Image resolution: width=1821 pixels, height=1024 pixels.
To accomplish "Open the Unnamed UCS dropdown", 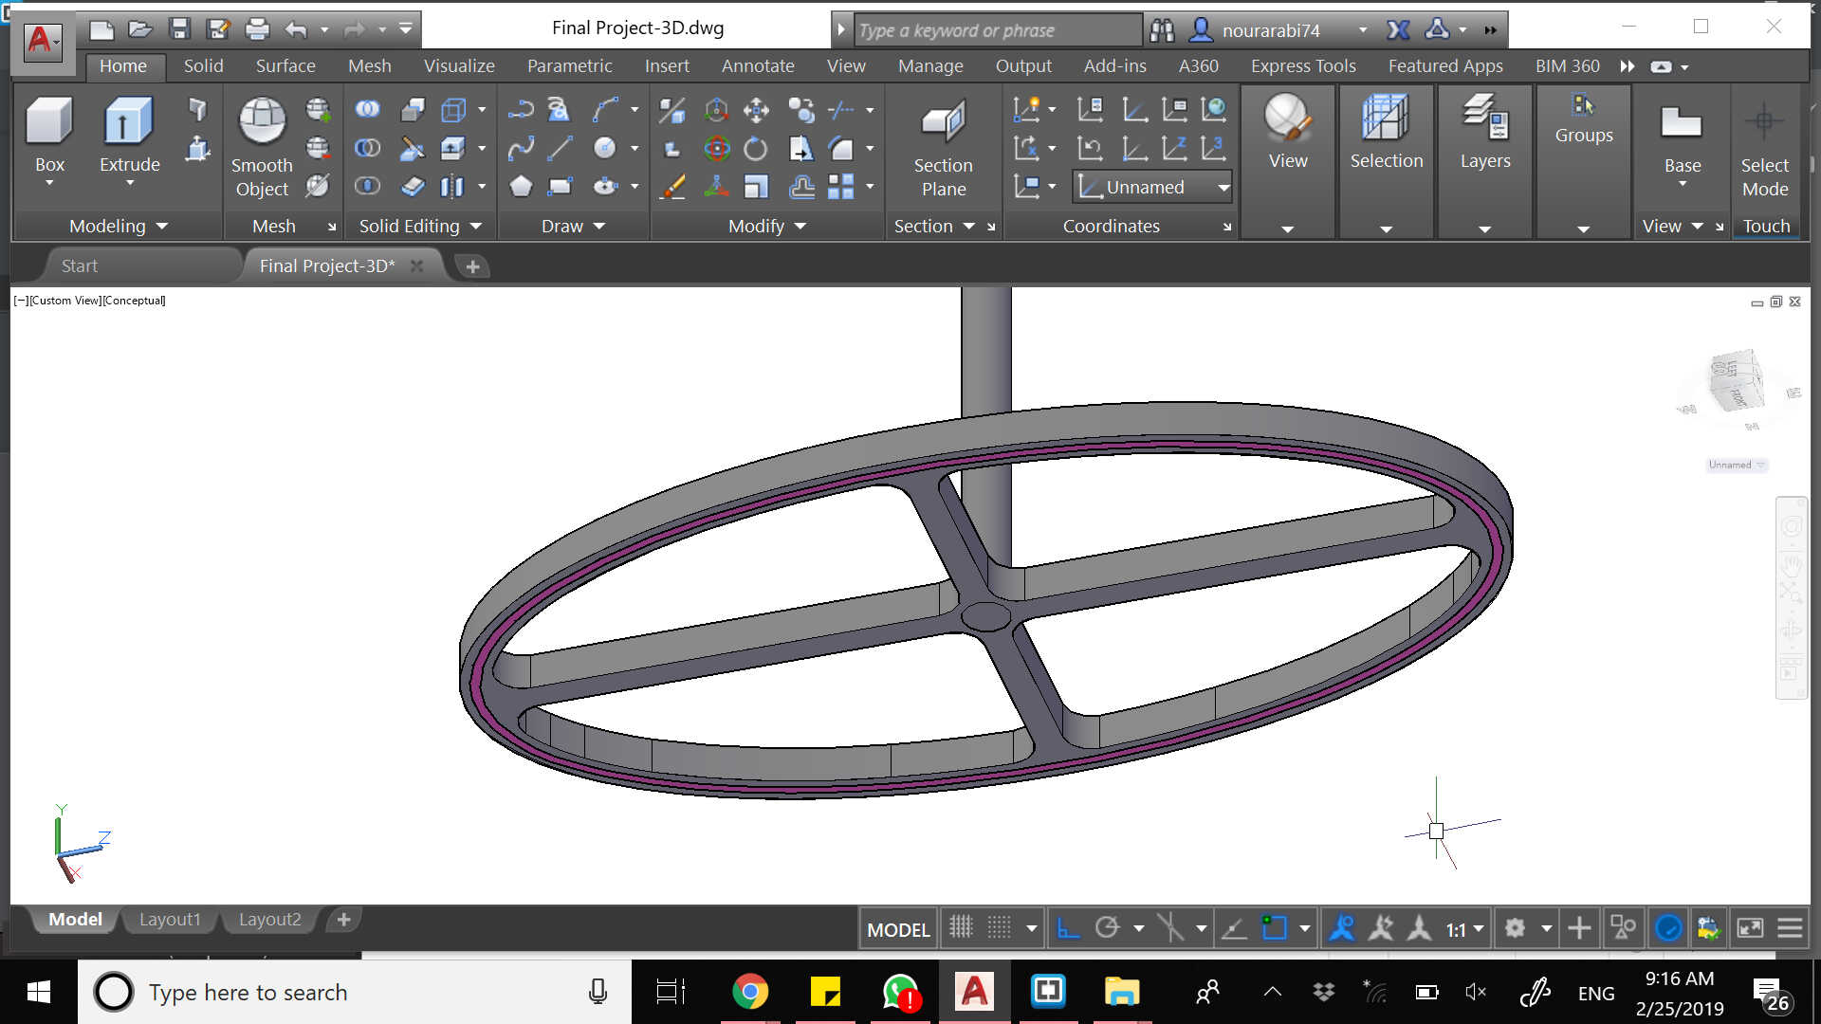I will coord(1223,188).
